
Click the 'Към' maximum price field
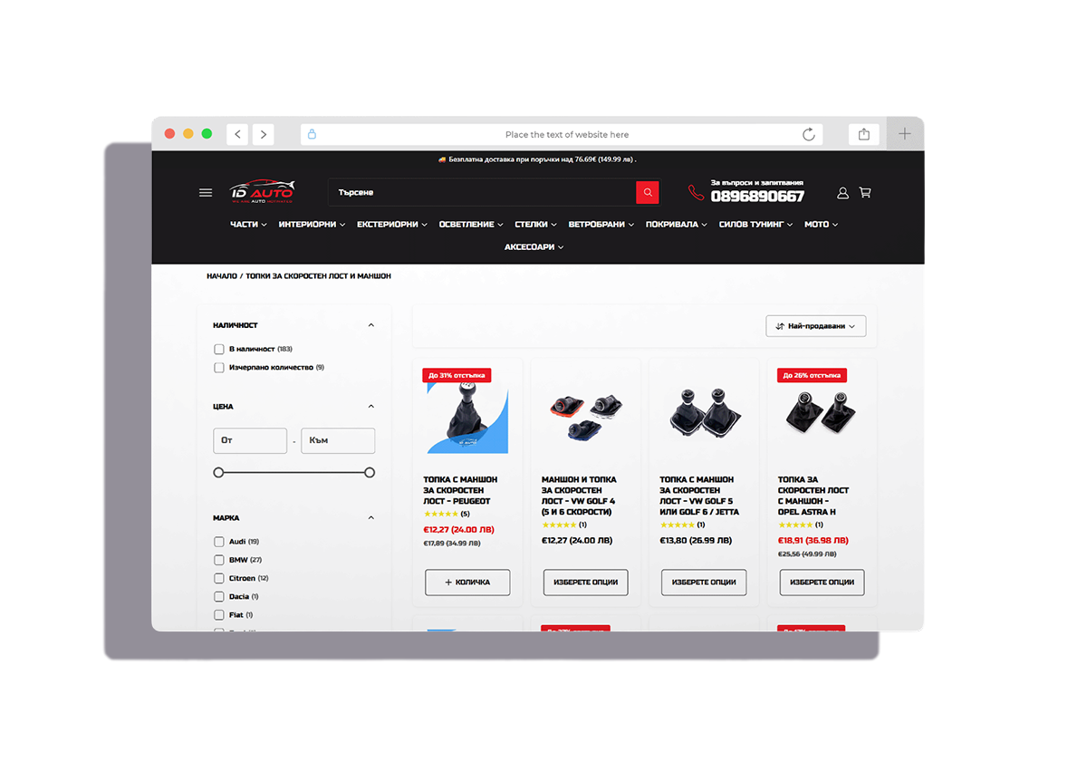(338, 440)
